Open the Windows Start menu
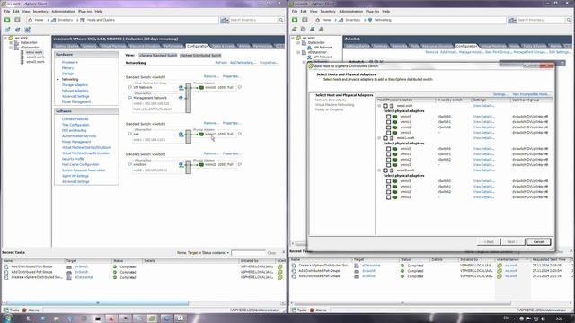The width and height of the screenshot is (575, 323). click(x=8, y=319)
